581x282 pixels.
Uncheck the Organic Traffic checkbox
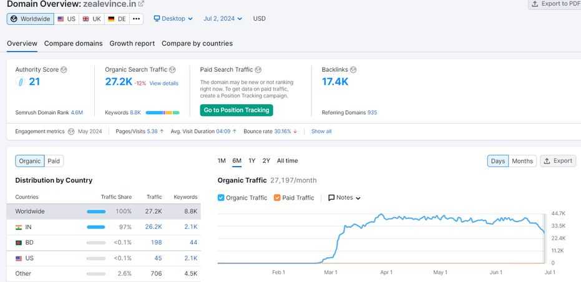point(222,198)
